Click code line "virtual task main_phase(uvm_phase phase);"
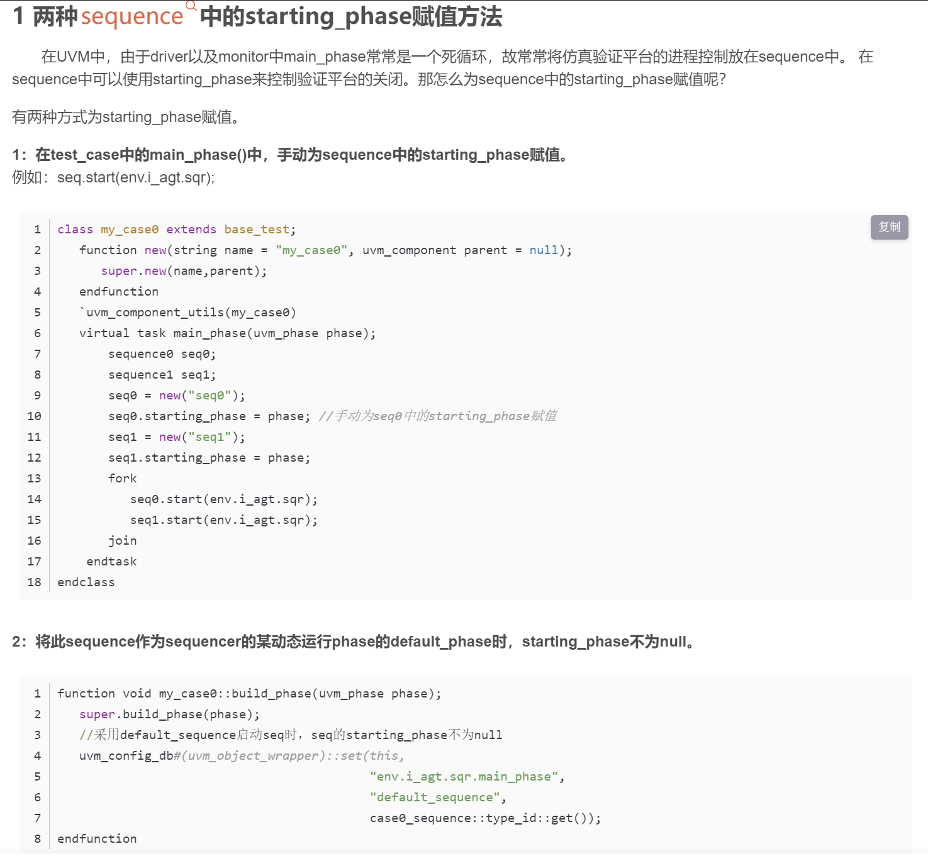Screen dimensions: 928x856 point(227,333)
